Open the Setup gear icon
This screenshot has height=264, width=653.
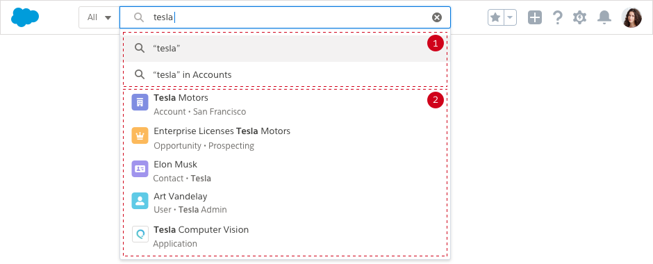point(579,17)
